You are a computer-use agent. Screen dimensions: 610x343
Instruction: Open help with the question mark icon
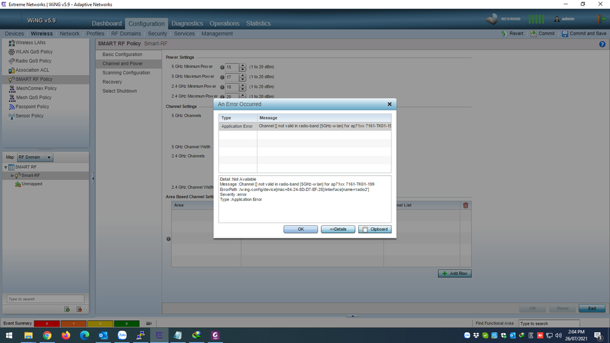click(x=602, y=45)
